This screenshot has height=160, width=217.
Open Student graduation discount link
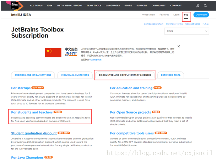tap(34, 133)
